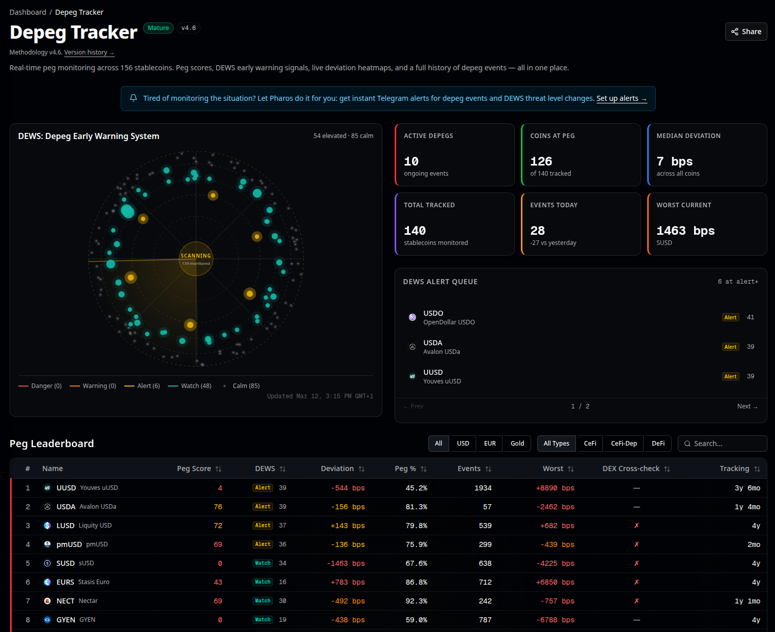Enable the DeFi type filter
775x632 pixels.
pyautogui.click(x=658, y=444)
